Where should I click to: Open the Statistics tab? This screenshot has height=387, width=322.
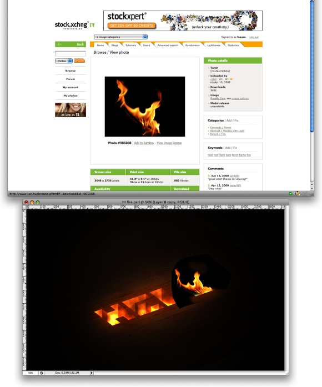tap(233, 45)
